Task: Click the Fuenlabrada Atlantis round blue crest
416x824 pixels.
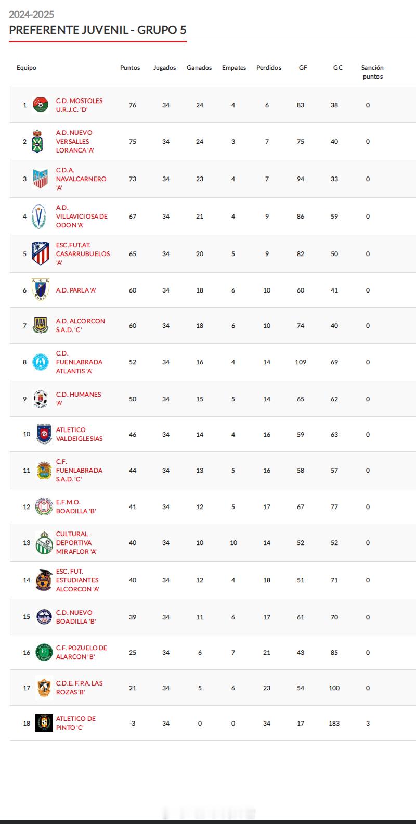Action: (x=41, y=362)
